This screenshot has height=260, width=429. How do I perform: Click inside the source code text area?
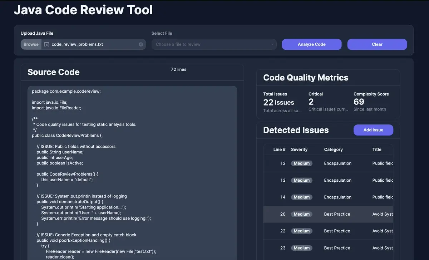(x=132, y=172)
